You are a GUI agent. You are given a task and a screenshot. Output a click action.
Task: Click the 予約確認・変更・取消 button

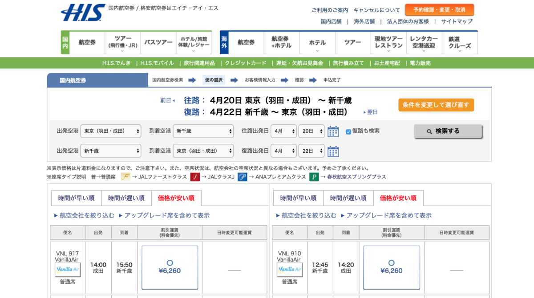(x=439, y=10)
